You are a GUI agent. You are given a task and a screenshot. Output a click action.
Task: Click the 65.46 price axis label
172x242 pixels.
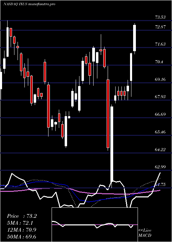click(160, 132)
